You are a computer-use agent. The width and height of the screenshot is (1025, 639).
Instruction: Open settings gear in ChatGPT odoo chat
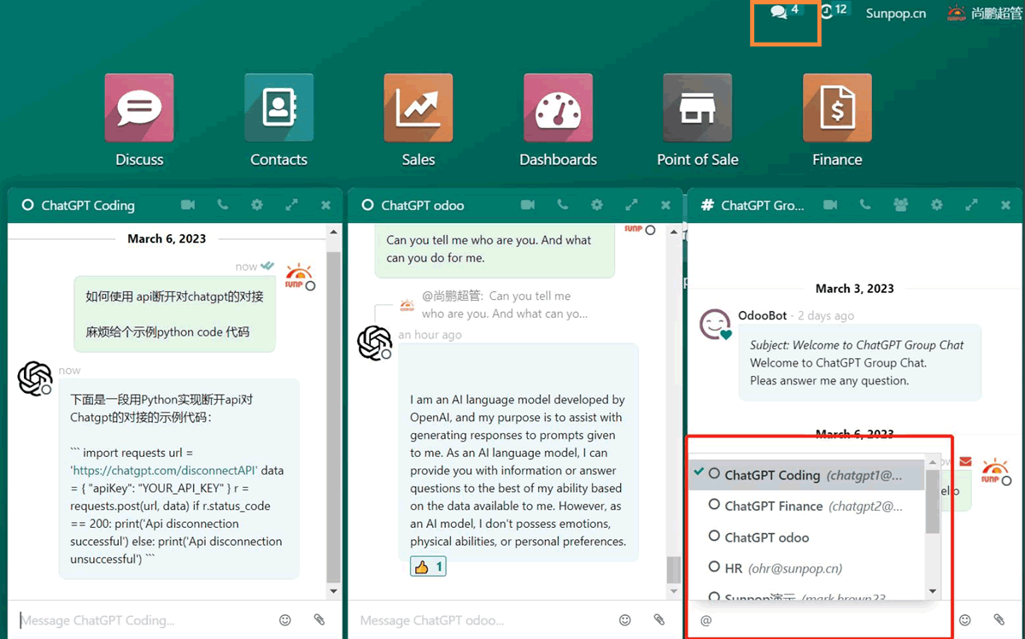tap(597, 205)
